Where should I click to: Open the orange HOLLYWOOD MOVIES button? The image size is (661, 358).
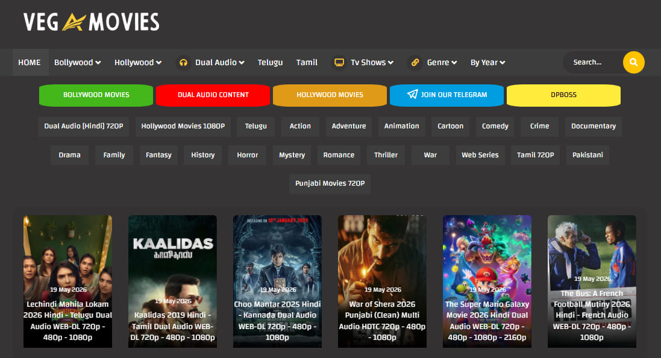click(x=330, y=95)
